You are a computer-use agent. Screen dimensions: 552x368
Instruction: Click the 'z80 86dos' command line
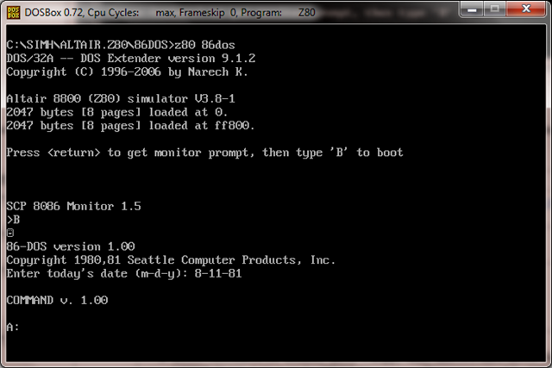tap(121, 45)
